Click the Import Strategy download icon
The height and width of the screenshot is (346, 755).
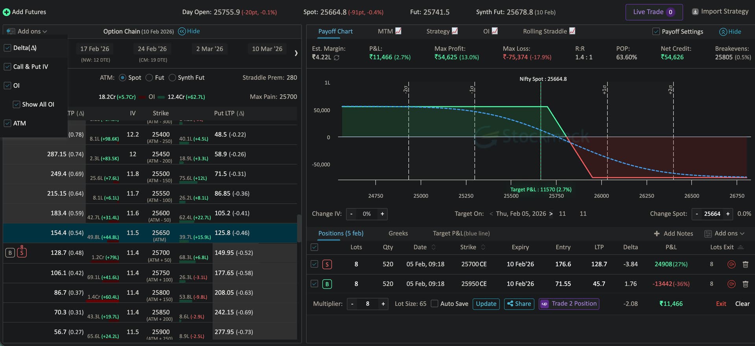click(x=695, y=12)
